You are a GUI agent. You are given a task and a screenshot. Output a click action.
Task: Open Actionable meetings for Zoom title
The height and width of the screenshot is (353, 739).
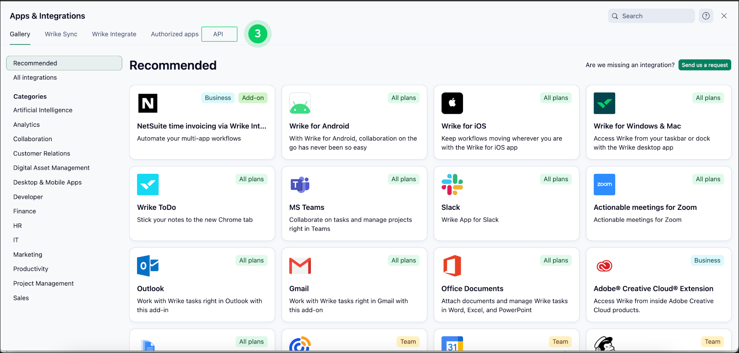click(x=645, y=207)
